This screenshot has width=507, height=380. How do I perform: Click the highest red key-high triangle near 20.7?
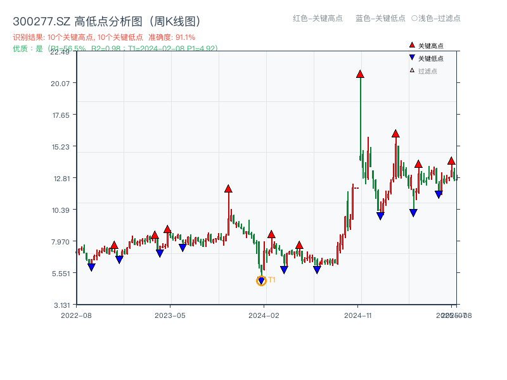point(360,74)
